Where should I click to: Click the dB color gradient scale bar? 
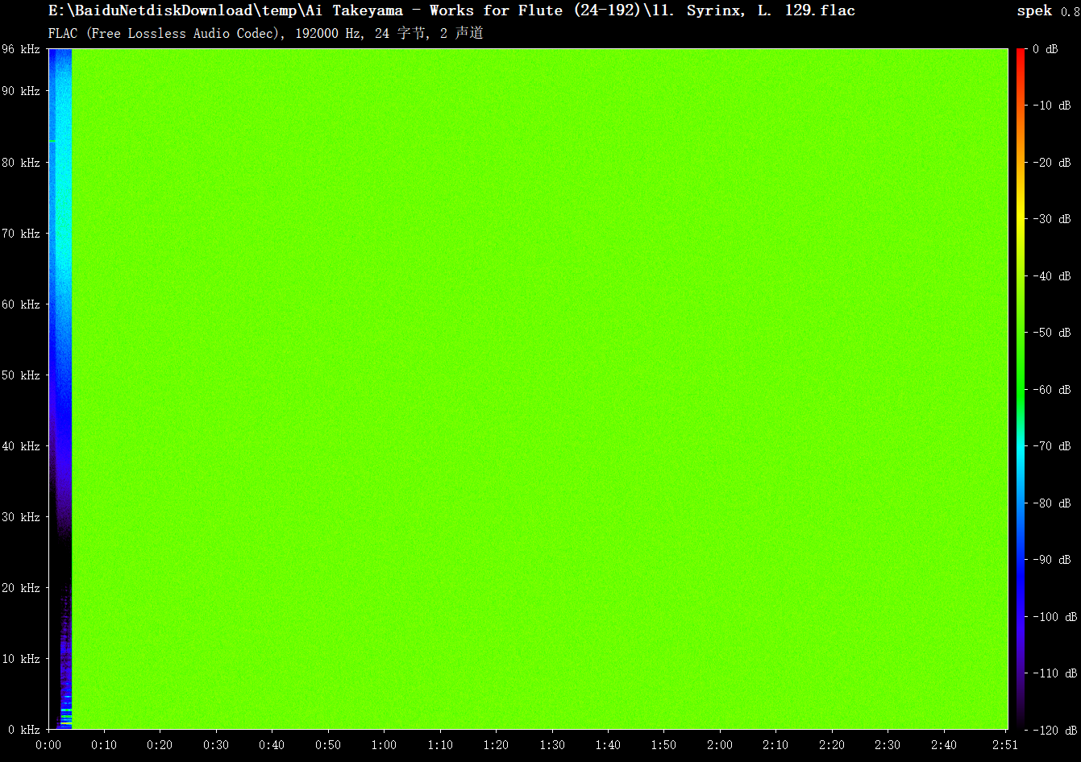[1021, 389]
